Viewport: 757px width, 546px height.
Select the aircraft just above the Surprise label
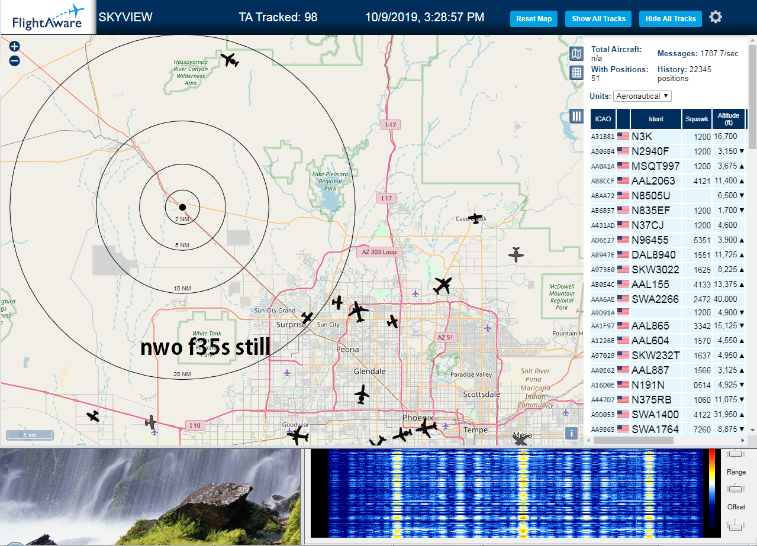pyautogui.click(x=307, y=318)
